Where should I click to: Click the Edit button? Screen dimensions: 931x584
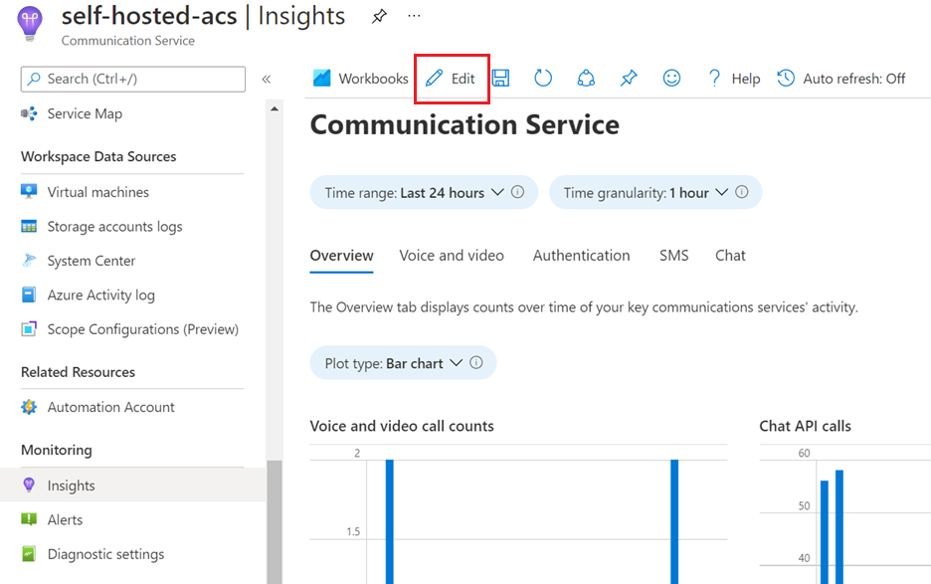point(451,78)
